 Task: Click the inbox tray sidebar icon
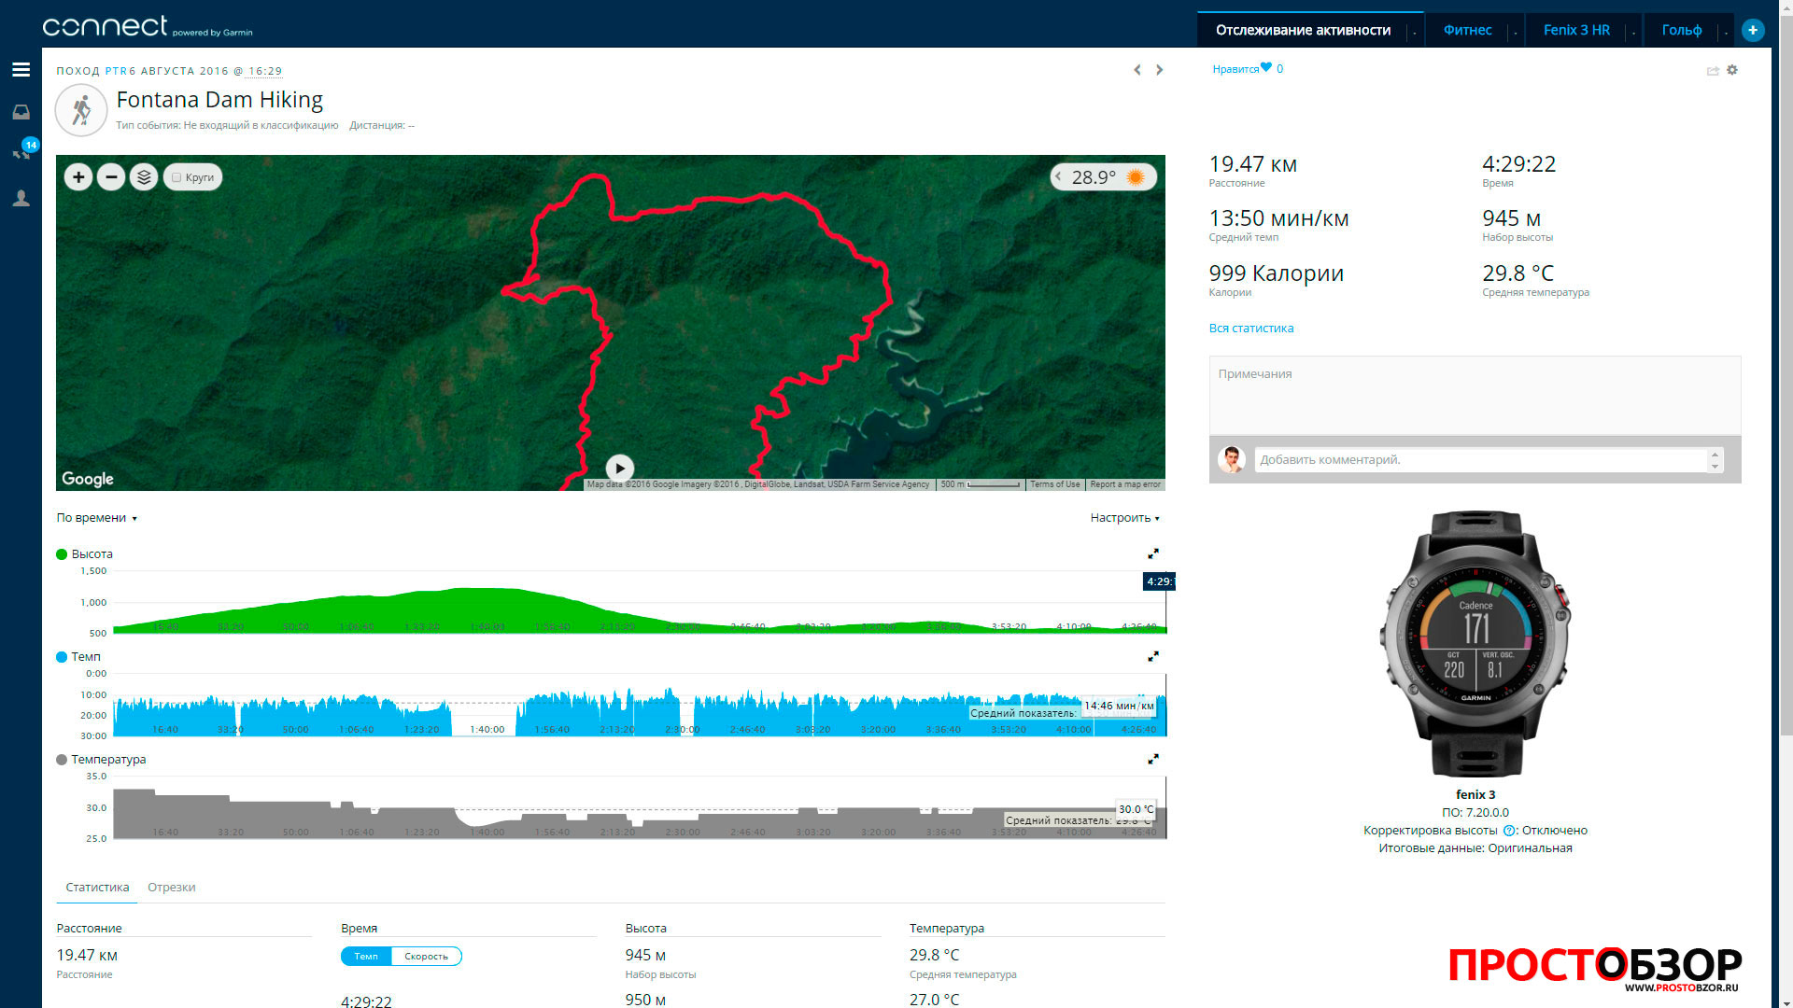[21, 112]
